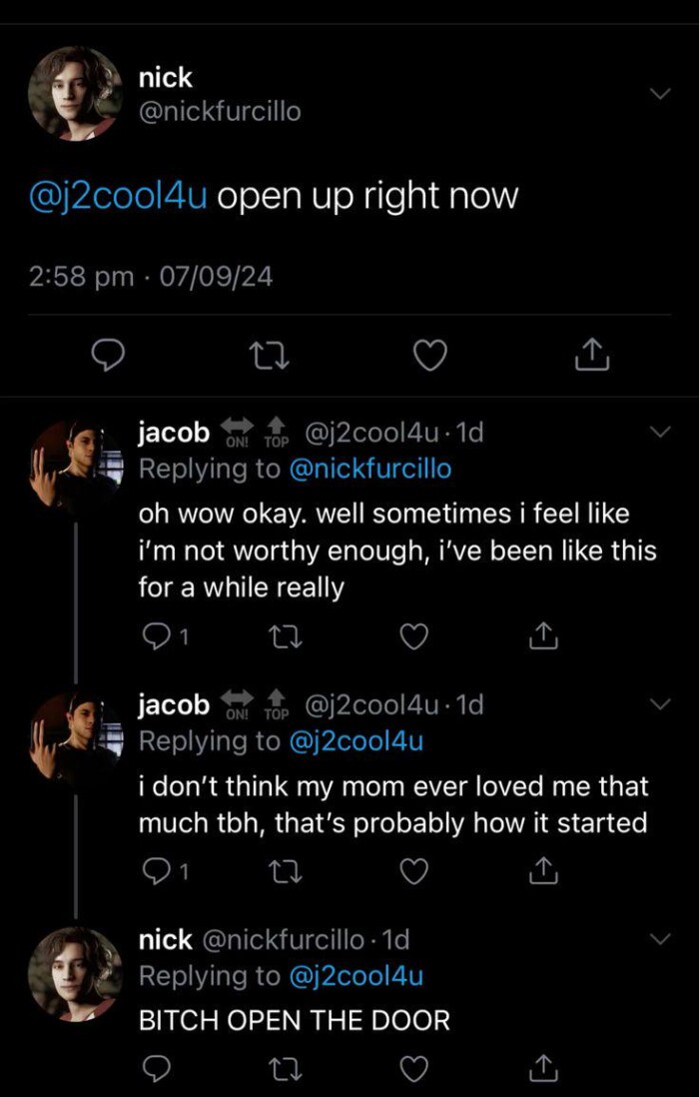
Task: Share nick's main tweet
Action: [x=591, y=353]
